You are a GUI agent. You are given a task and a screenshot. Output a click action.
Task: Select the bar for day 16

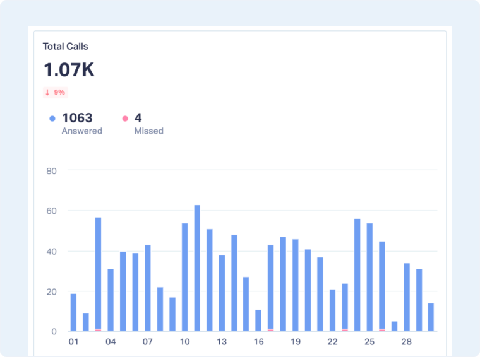click(x=258, y=320)
